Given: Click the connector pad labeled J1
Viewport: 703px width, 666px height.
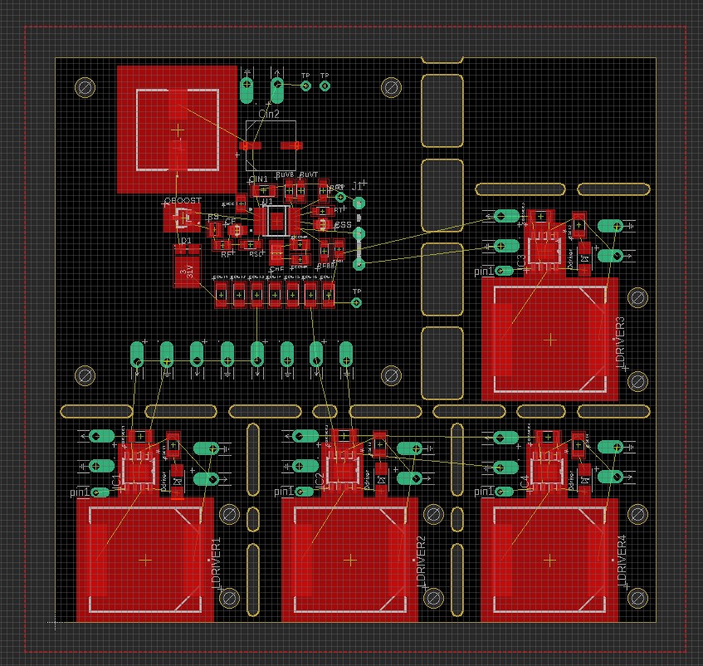Looking at the screenshot, I should pos(359,203).
